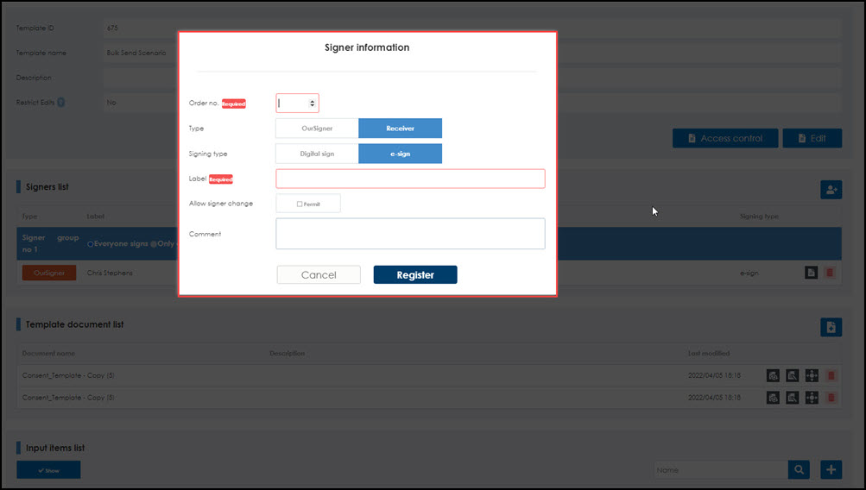The height and width of the screenshot is (490, 866).
Task: Toggle the Show button in Input items list
Action: tap(48, 470)
